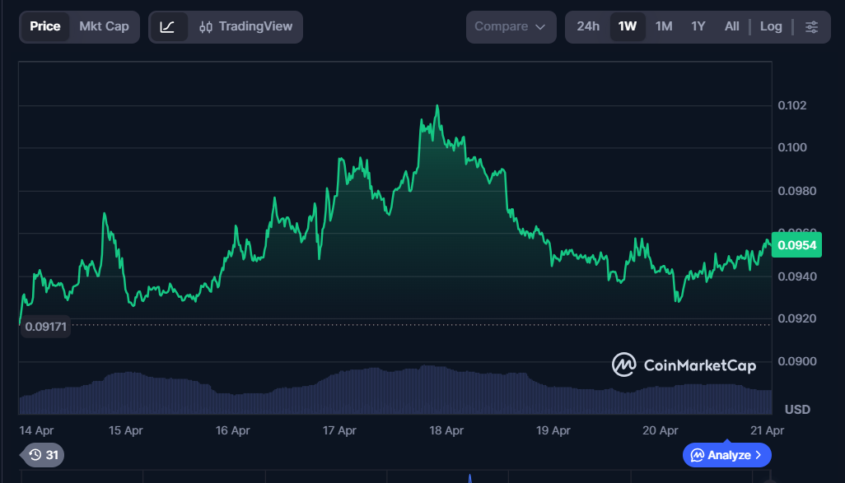The height and width of the screenshot is (483, 845).
Task: Click the Analyze button
Action: tap(721, 455)
